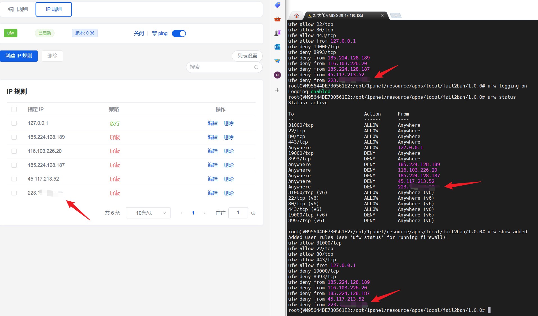Switch to the 端口规则 tab
538x316 pixels.
(x=18, y=9)
